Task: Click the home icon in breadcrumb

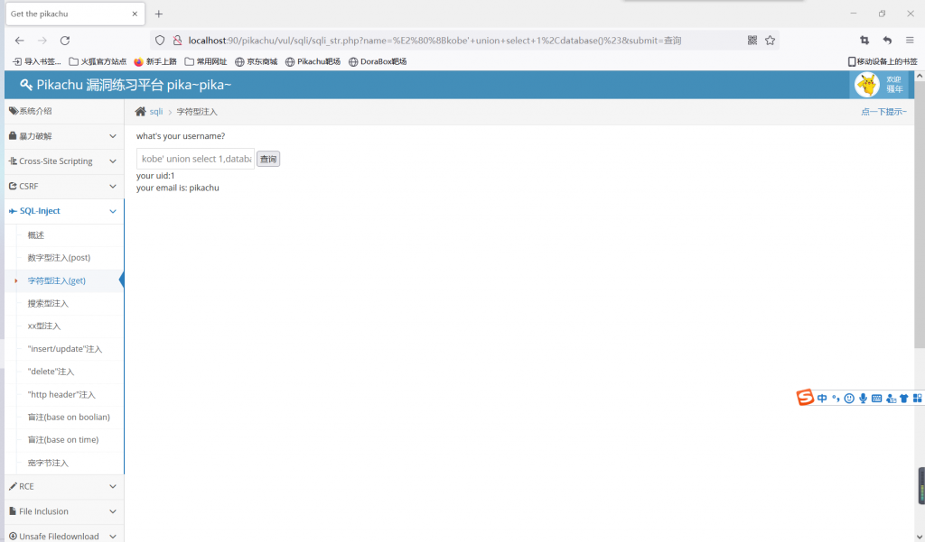Action: pyautogui.click(x=140, y=112)
